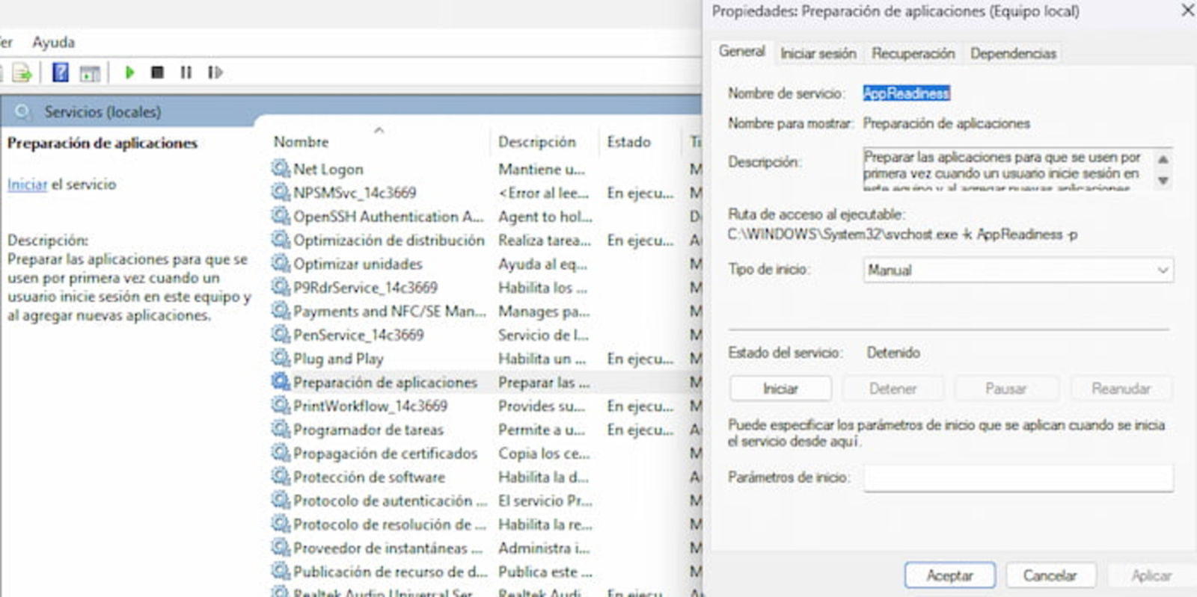The image size is (1197, 597).
Task: Click gear icon of OpenSSH Authentication Agent
Action: (x=281, y=216)
